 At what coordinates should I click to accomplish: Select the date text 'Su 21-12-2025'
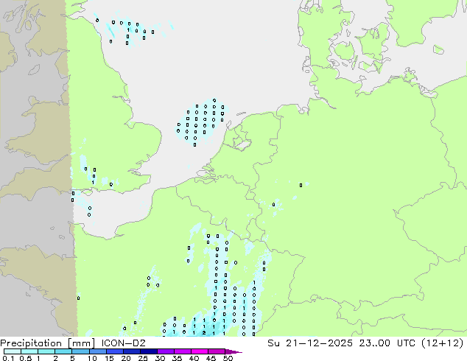coord(310,343)
